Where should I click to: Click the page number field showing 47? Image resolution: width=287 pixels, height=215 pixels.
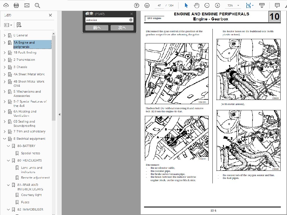[x=159, y=6]
